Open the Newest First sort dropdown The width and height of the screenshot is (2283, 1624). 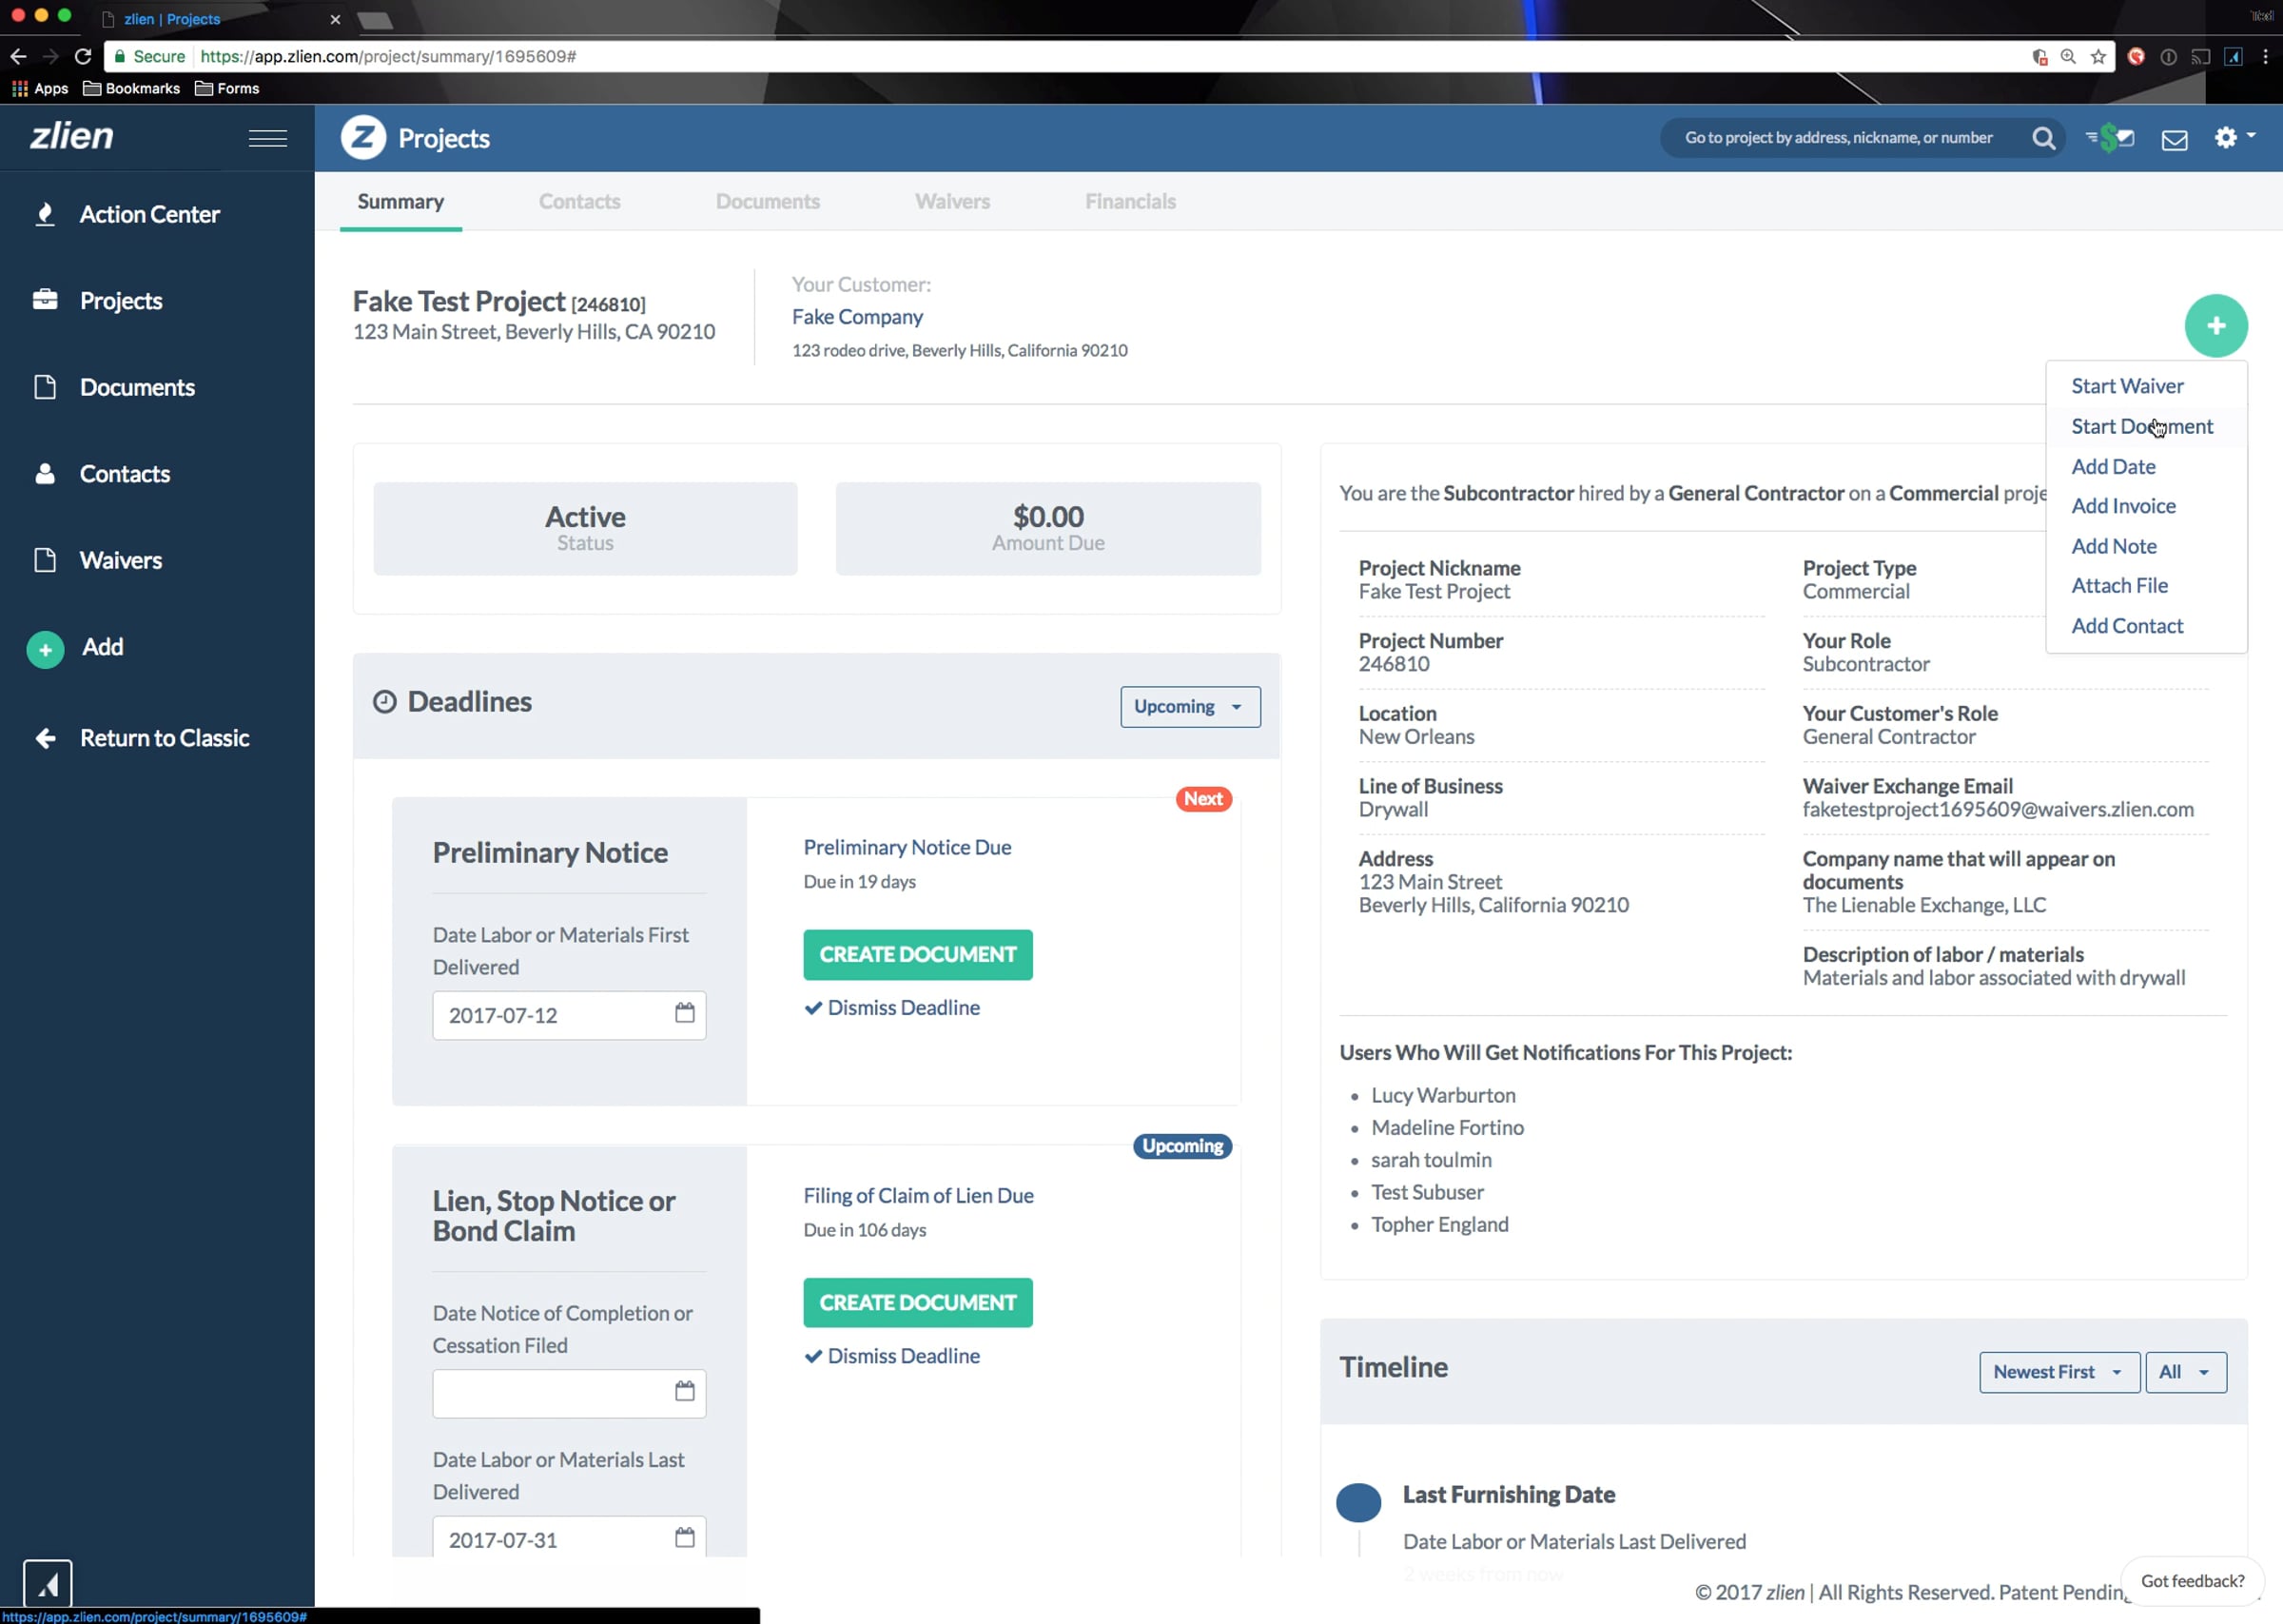tap(2058, 1372)
